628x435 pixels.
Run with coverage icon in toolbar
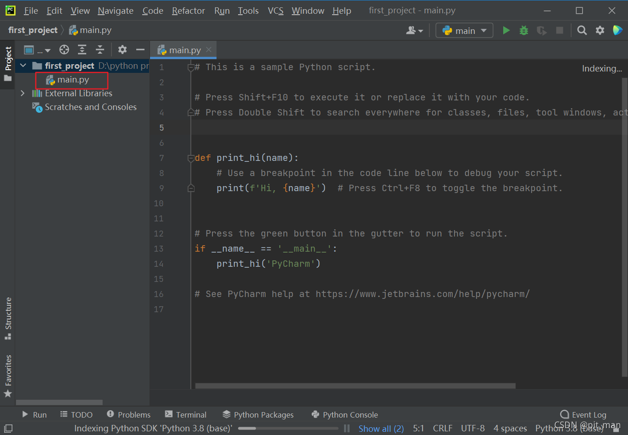coord(542,30)
